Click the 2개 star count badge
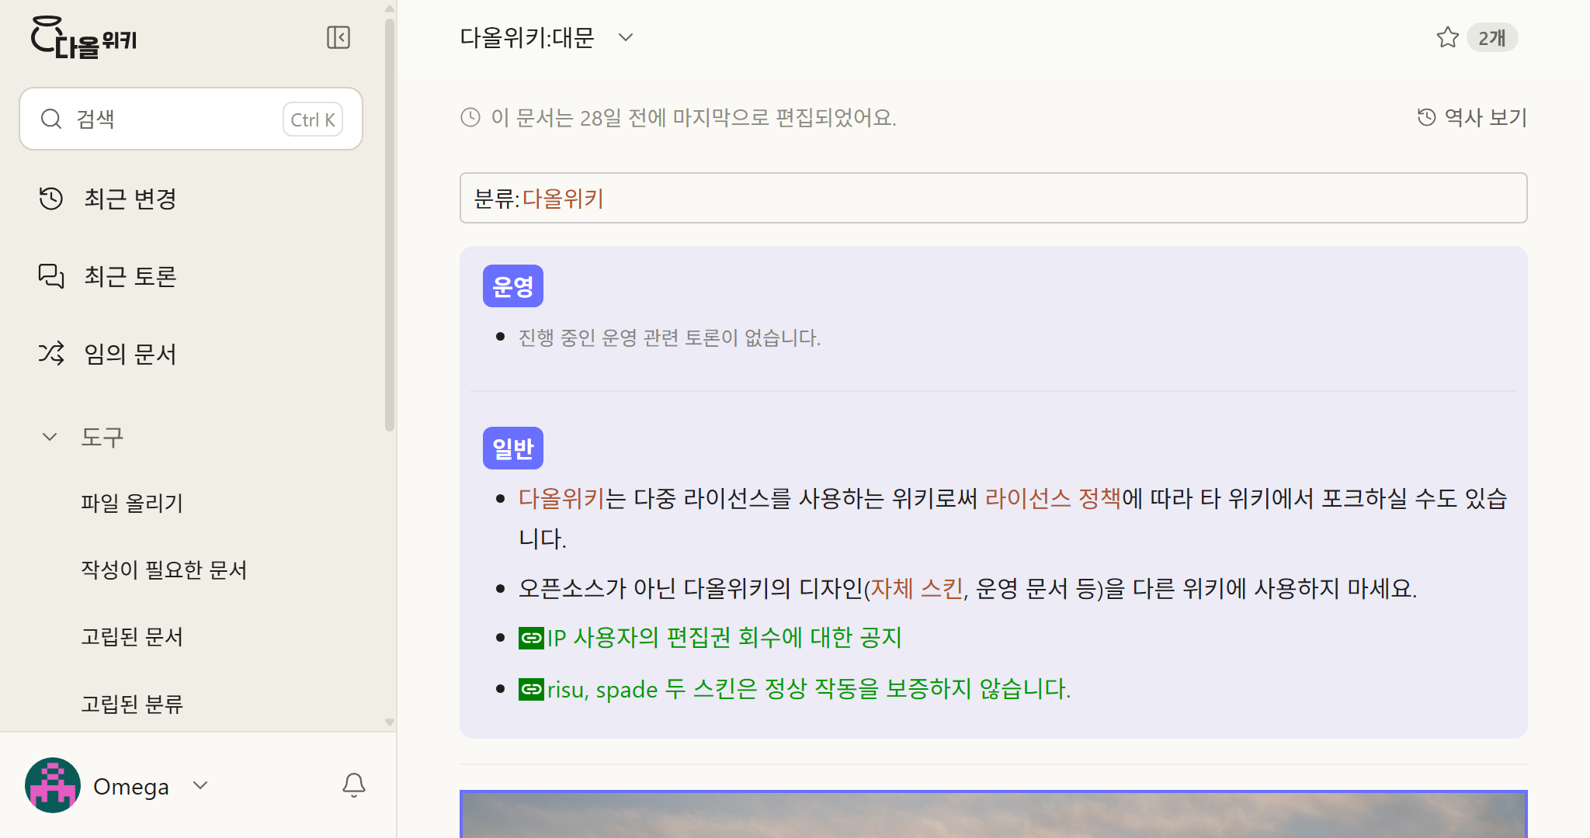This screenshot has height=838, width=1590. click(x=1492, y=37)
